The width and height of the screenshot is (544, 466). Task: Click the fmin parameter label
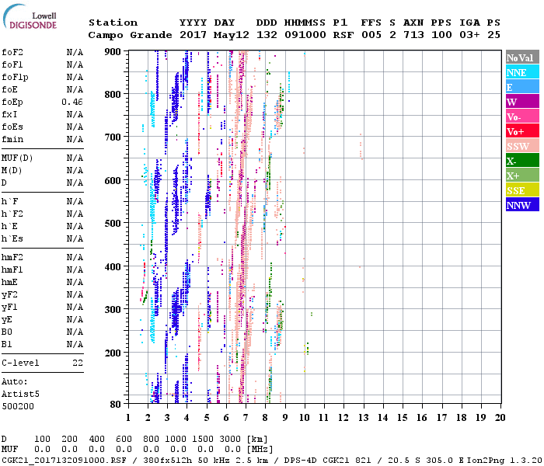point(12,139)
